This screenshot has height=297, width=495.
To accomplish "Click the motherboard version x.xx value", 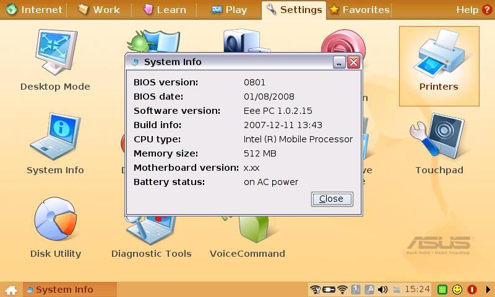I will click(x=252, y=168).
